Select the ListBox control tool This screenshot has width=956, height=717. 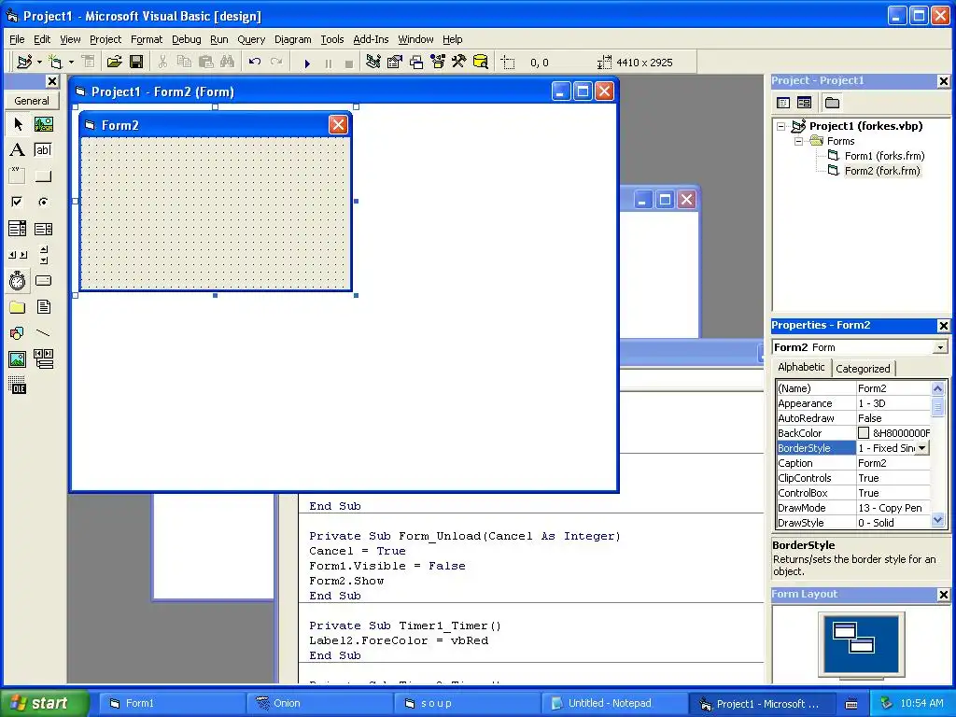tap(43, 229)
